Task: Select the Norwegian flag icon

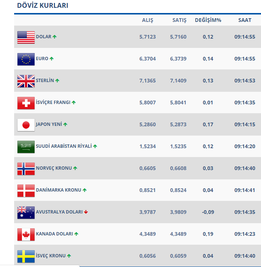Action: click(x=26, y=168)
